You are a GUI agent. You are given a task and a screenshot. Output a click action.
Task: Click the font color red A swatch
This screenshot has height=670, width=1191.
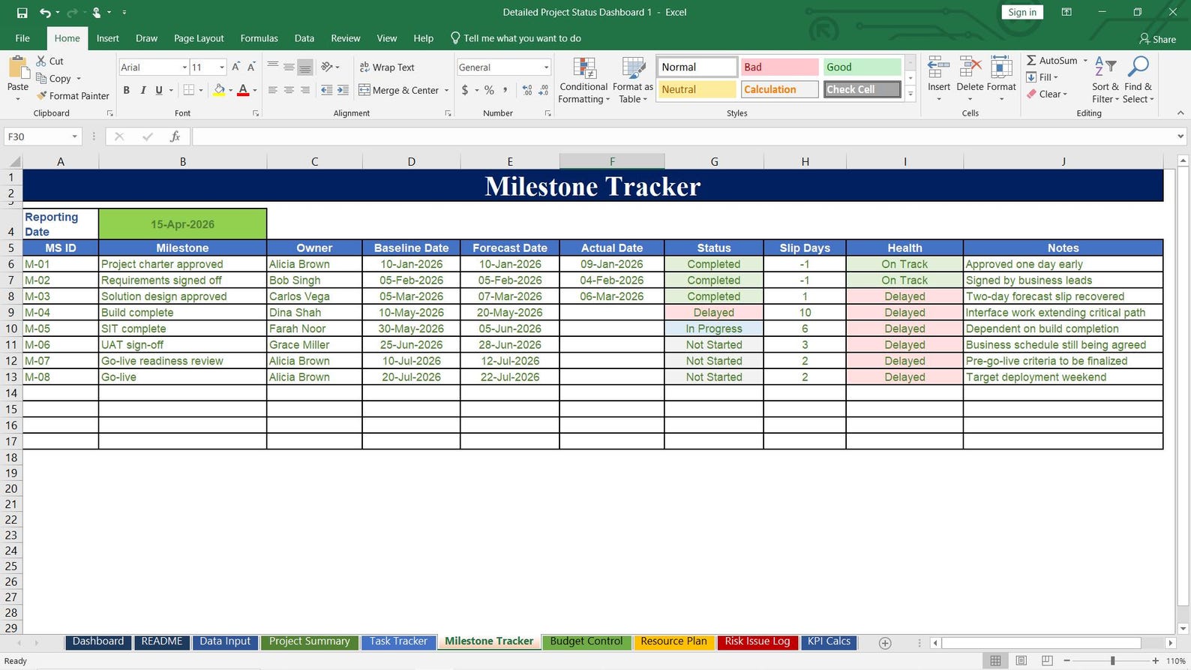[x=243, y=90]
